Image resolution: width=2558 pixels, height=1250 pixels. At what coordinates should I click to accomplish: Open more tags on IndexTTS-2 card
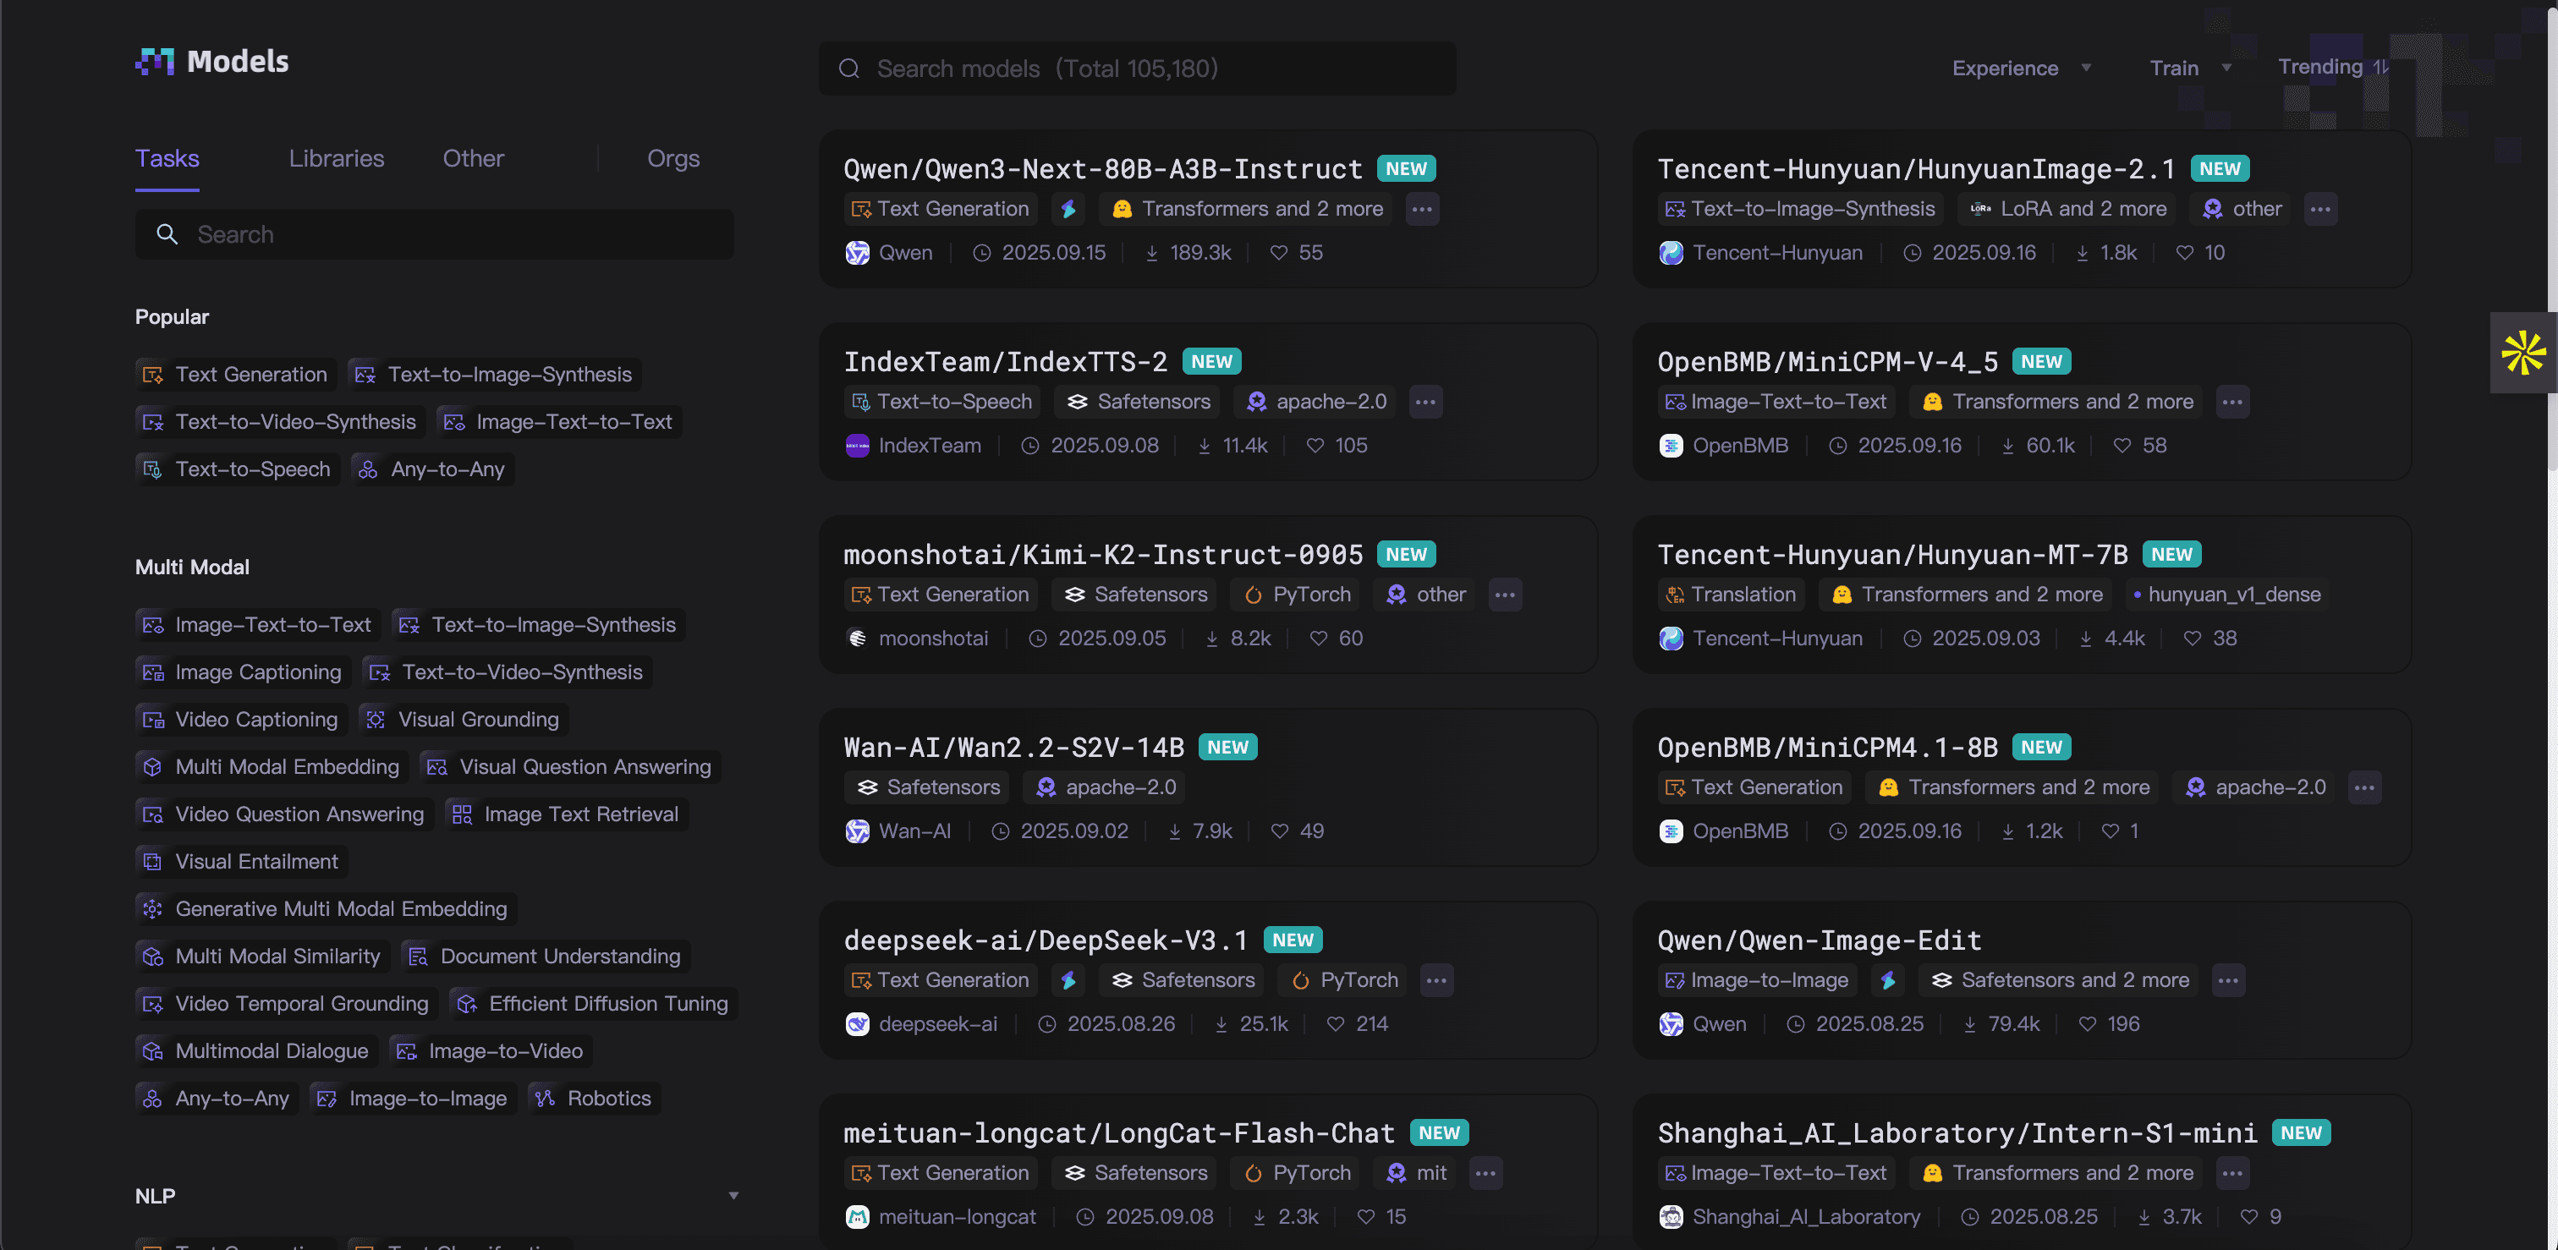(1425, 401)
